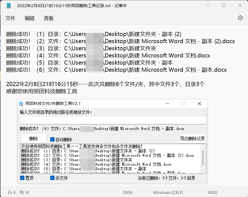Click the Windows (CRLF) status entry
Image resolution: width=248 pixels, height=197 pixels.
[168, 193]
